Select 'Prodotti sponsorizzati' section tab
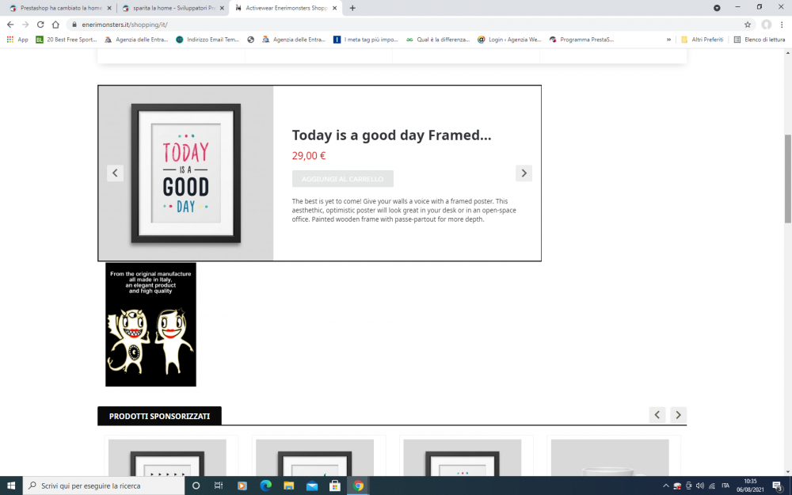792x495 pixels. coord(159,416)
